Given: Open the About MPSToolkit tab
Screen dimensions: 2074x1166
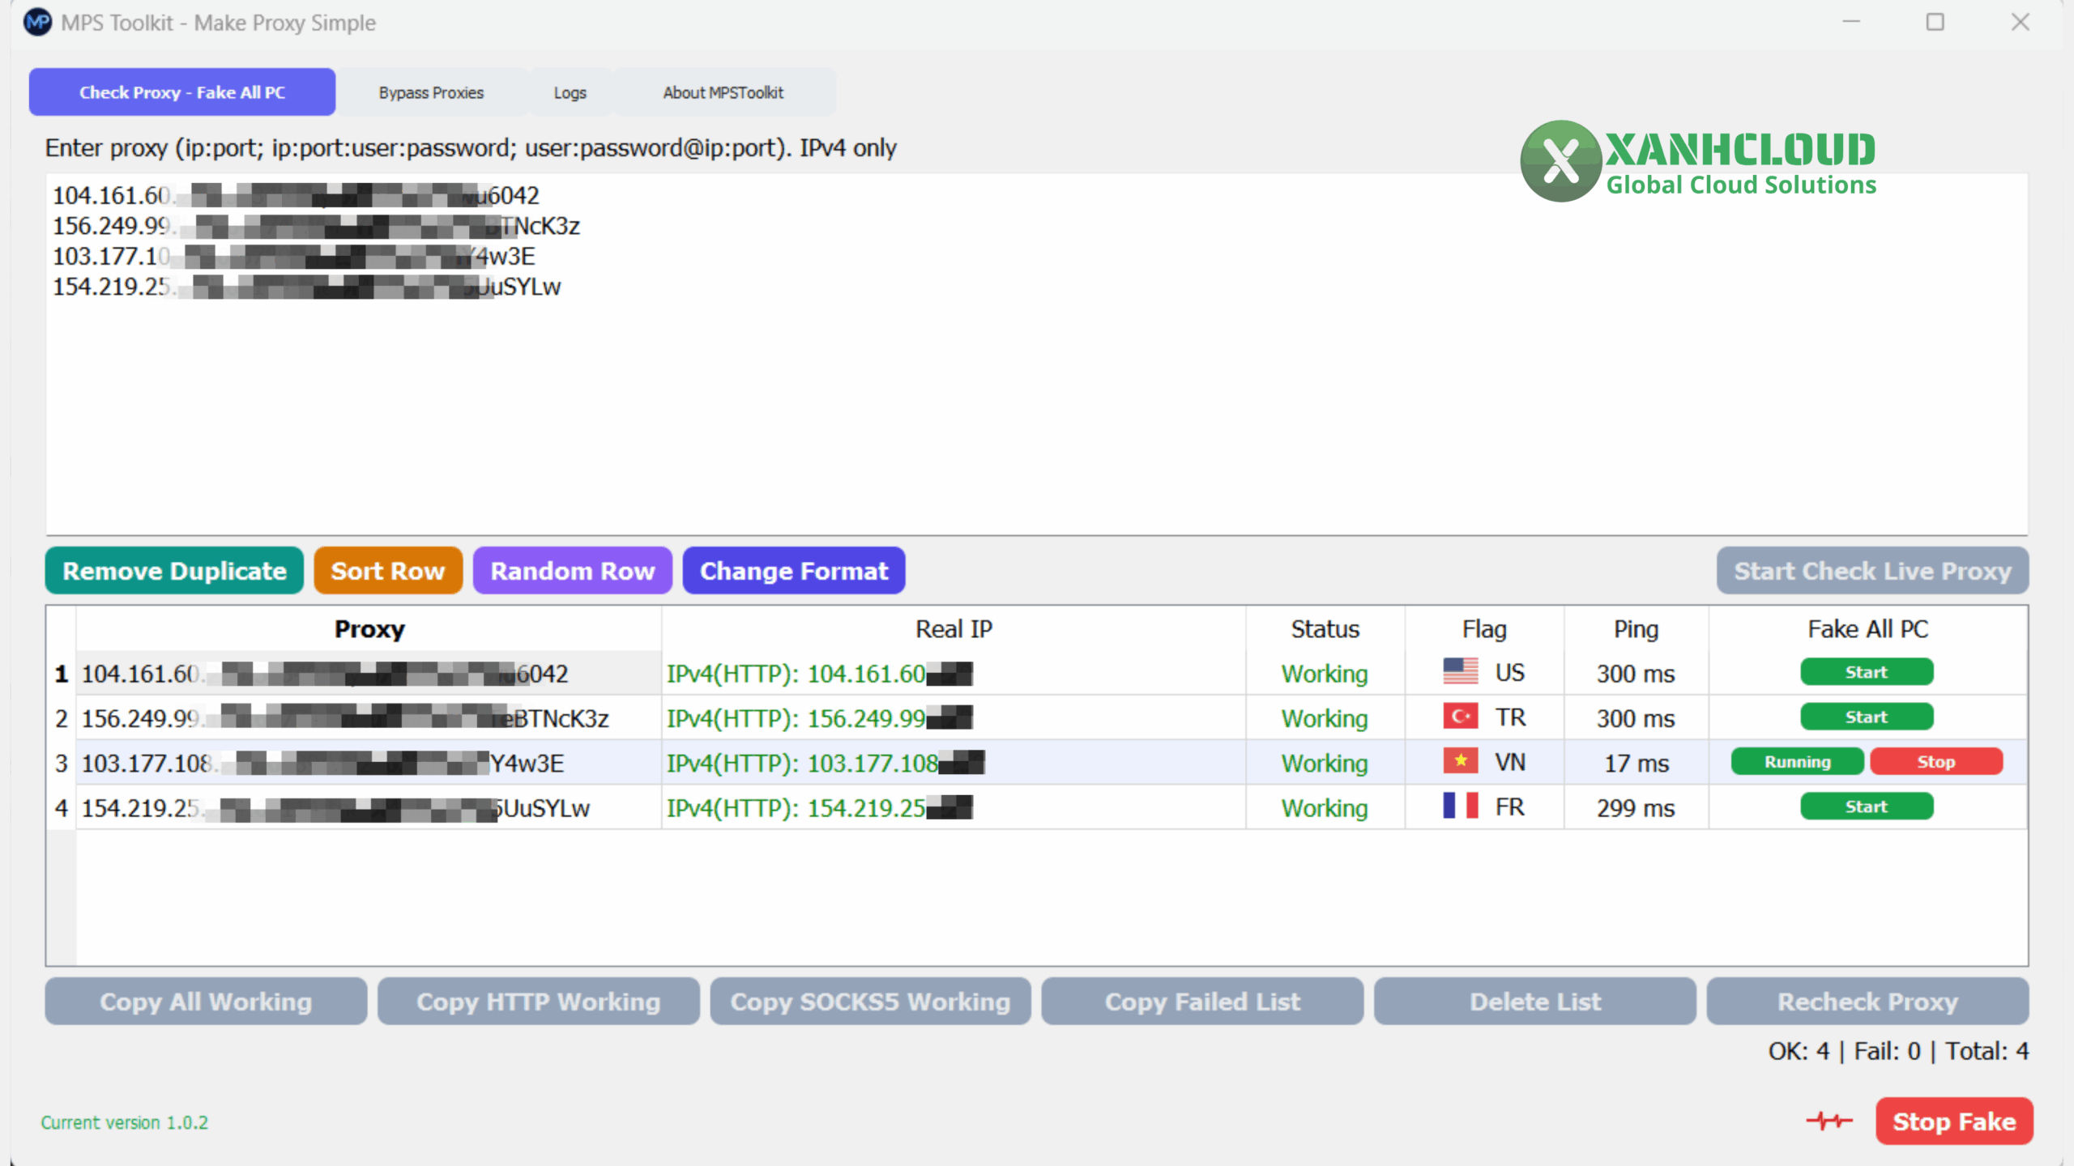Looking at the screenshot, I should coord(723,92).
